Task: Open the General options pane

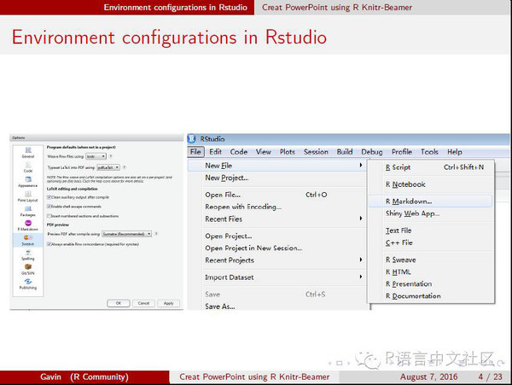Action: [28, 153]
